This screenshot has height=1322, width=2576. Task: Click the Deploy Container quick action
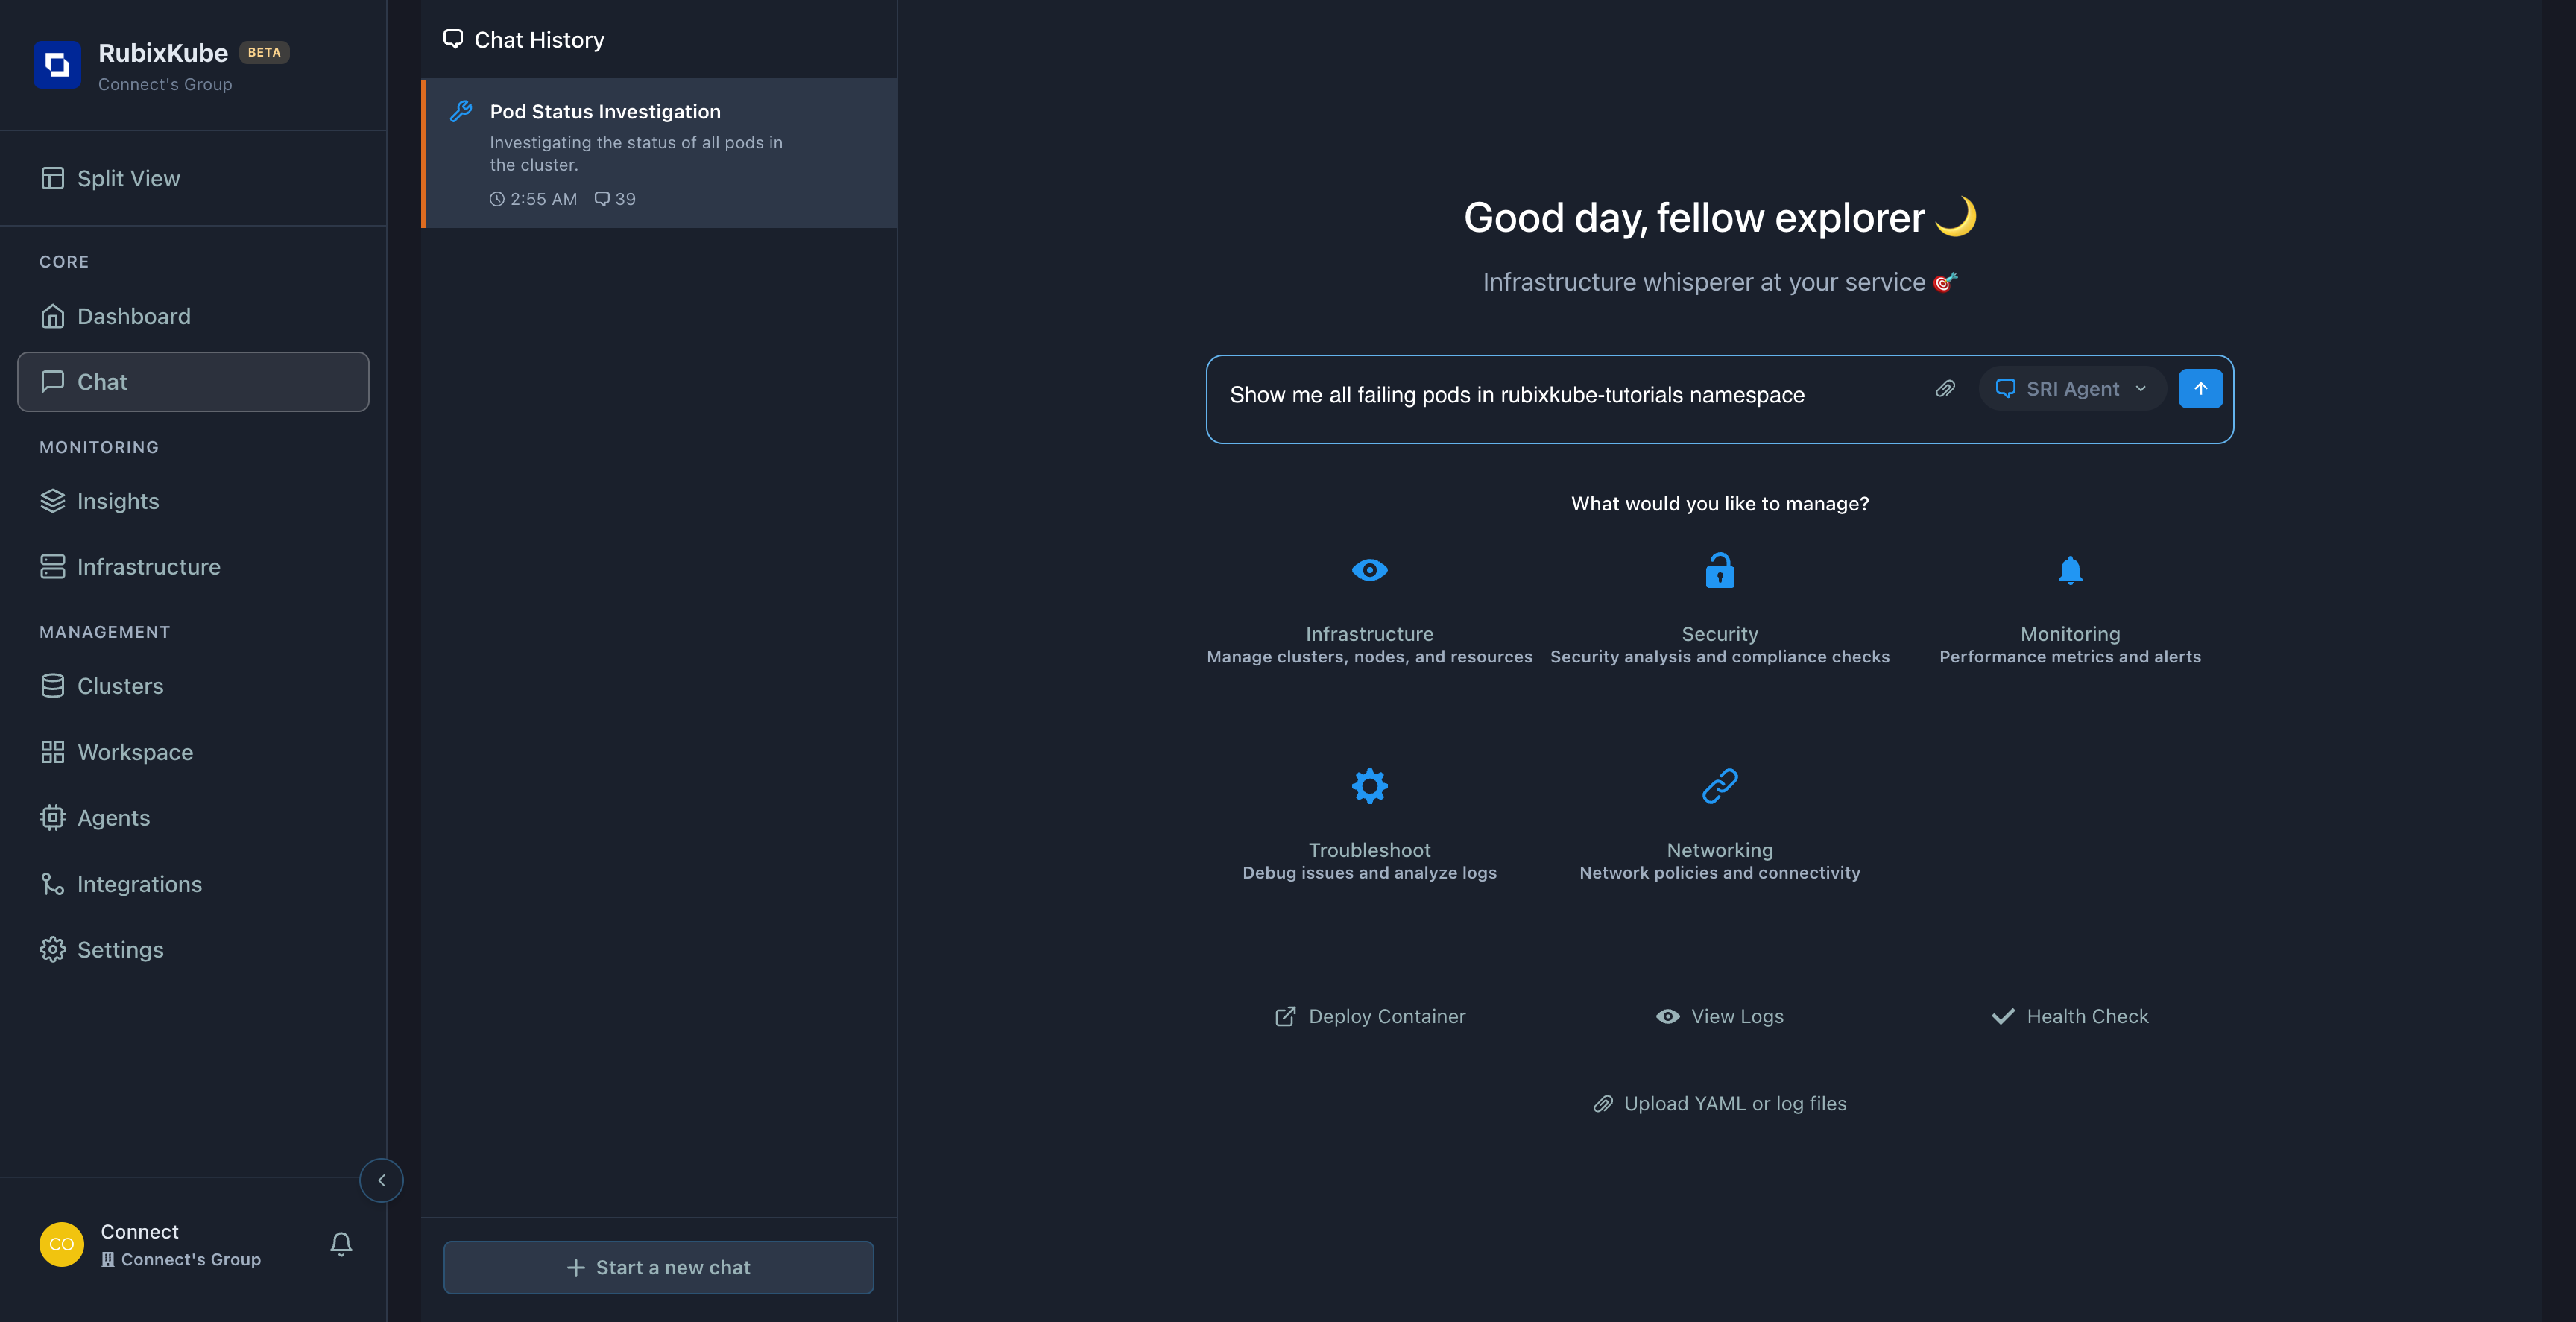1370,1016
